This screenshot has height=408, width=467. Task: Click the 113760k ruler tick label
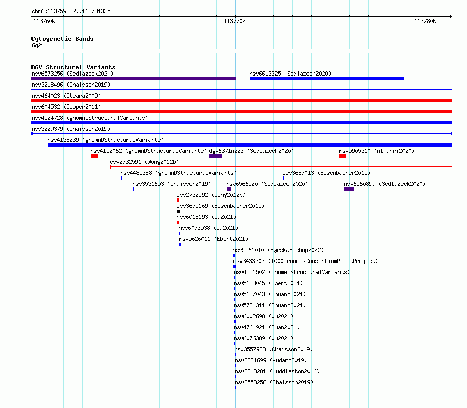(44, 21)
